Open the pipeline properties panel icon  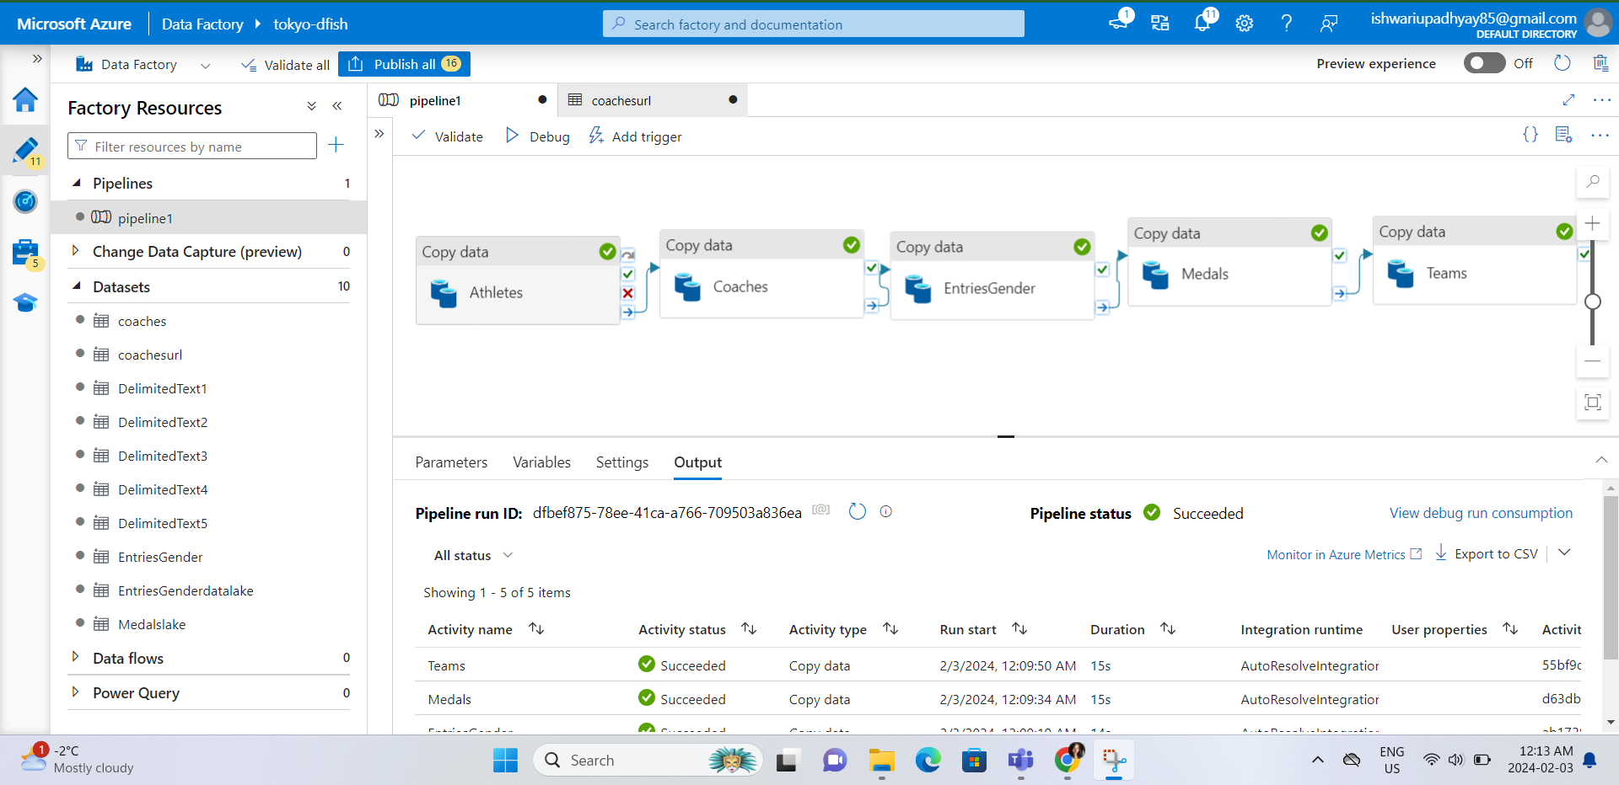(1564, 135)
